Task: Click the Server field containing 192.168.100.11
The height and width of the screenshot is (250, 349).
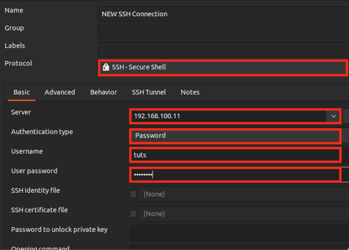Action: [x=228, y=116]
